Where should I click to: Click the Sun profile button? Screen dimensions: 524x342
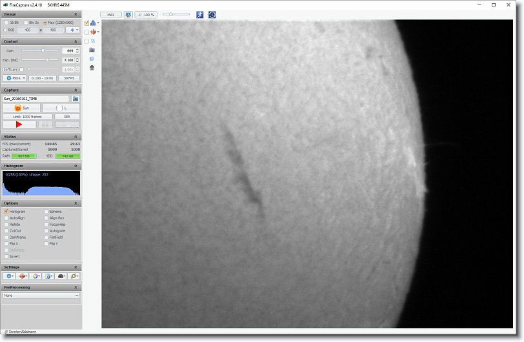click(x=22, y=108)
